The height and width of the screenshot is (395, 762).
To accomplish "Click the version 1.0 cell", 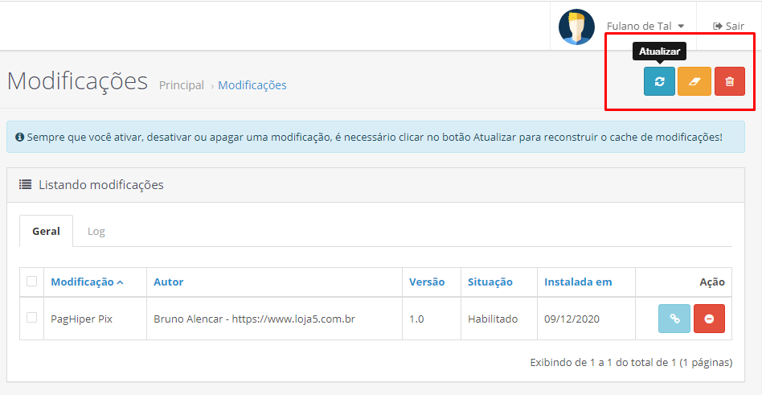I will pyautogui.click(x=432, y=319).
